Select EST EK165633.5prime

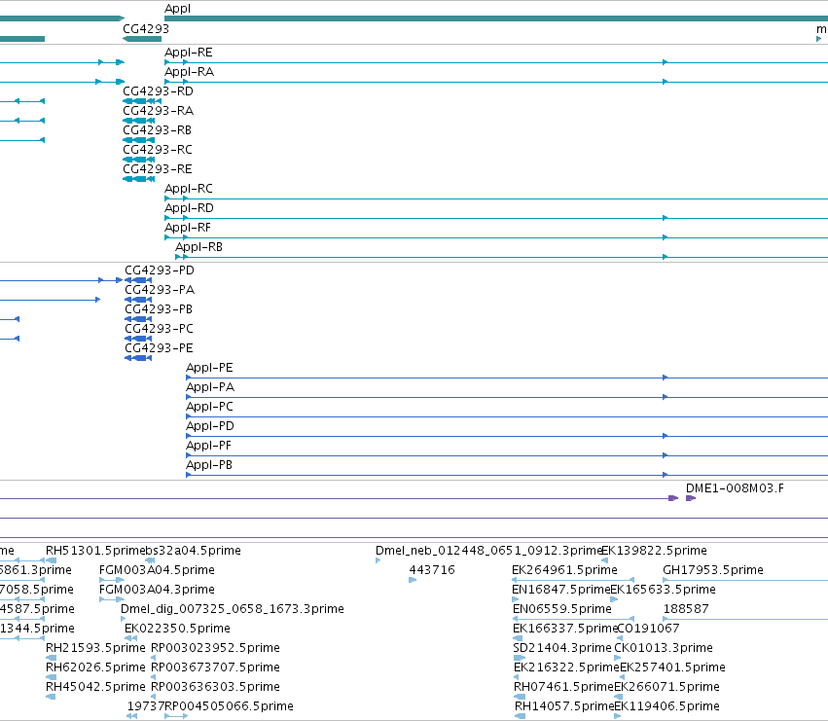(x=664, y=590)
